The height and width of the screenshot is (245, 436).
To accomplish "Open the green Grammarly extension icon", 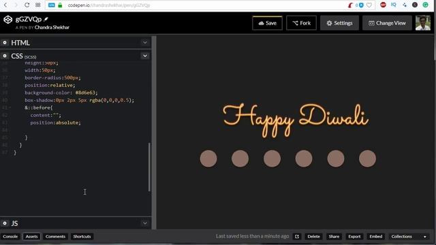I will point(425,5).
